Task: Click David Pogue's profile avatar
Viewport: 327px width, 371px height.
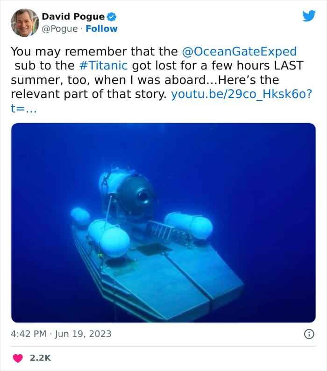Action: 24,22
